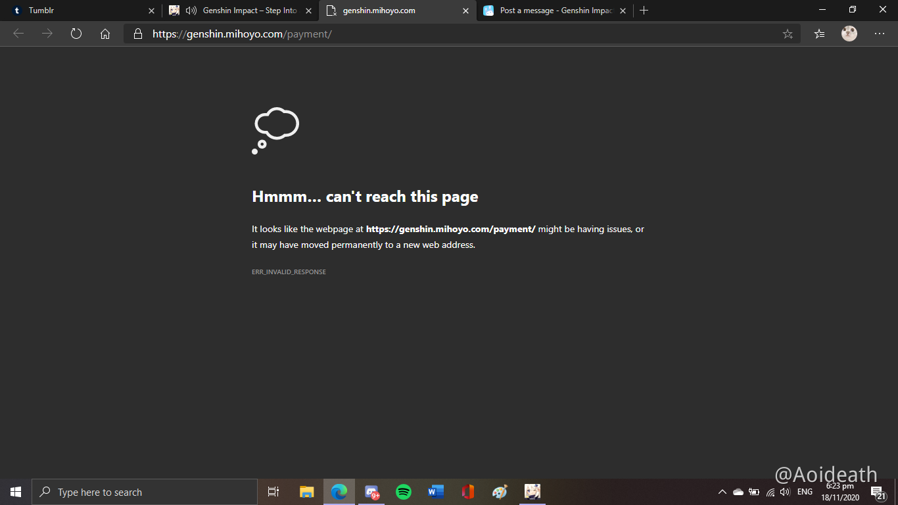The height and width of the screenshot is (505, 898).
Task: Open the Settings and more menu
Action: [880, 34]
